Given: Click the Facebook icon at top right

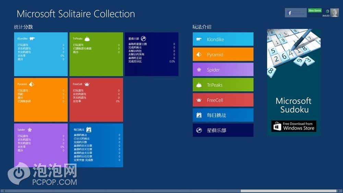Looking at the screenshot, I should [x=289, y=13].
